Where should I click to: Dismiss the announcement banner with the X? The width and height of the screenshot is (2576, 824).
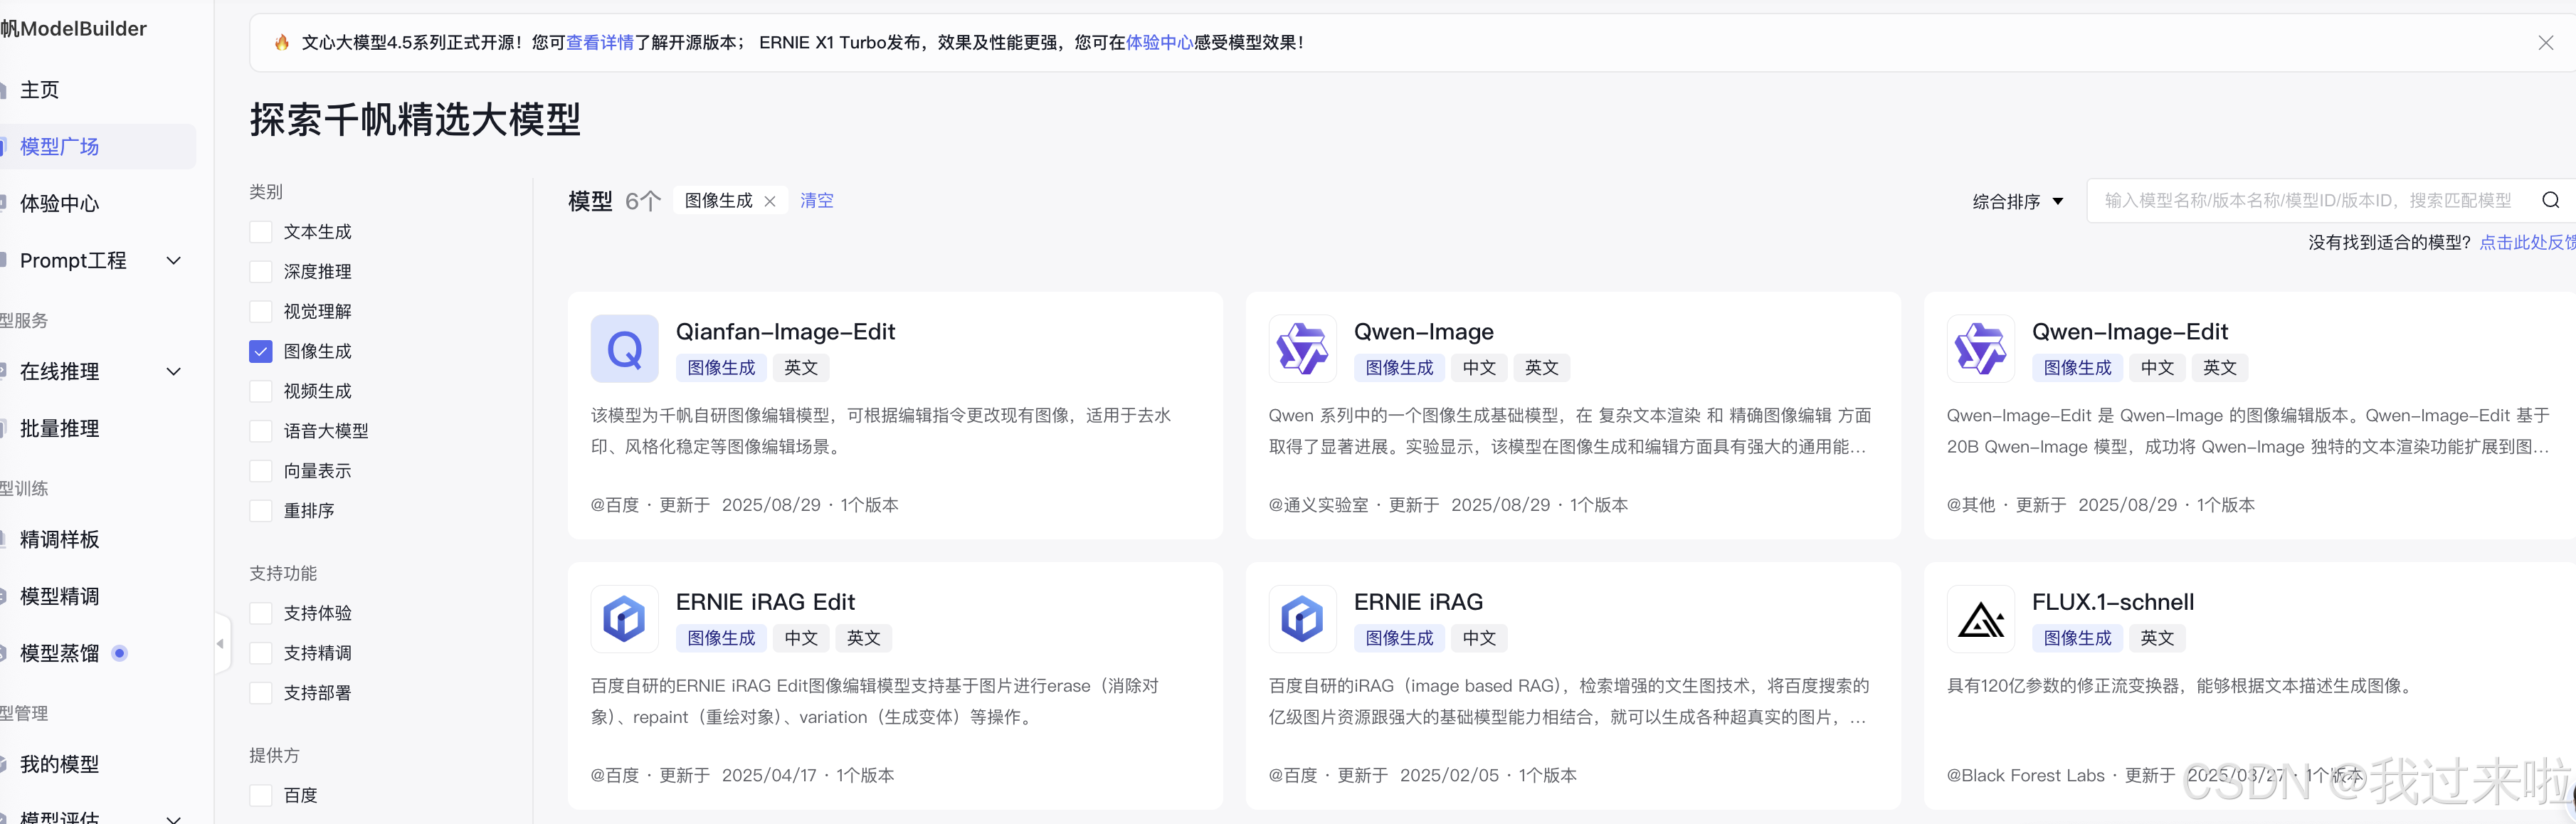(2545, 43)
